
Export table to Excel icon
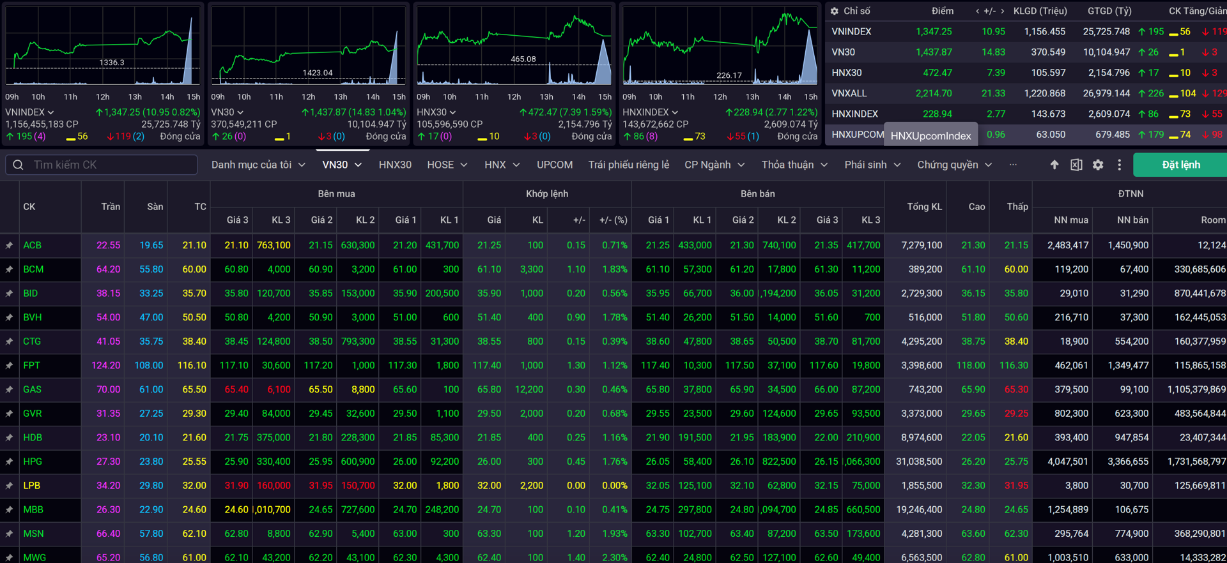click(x=1076, y=165)
